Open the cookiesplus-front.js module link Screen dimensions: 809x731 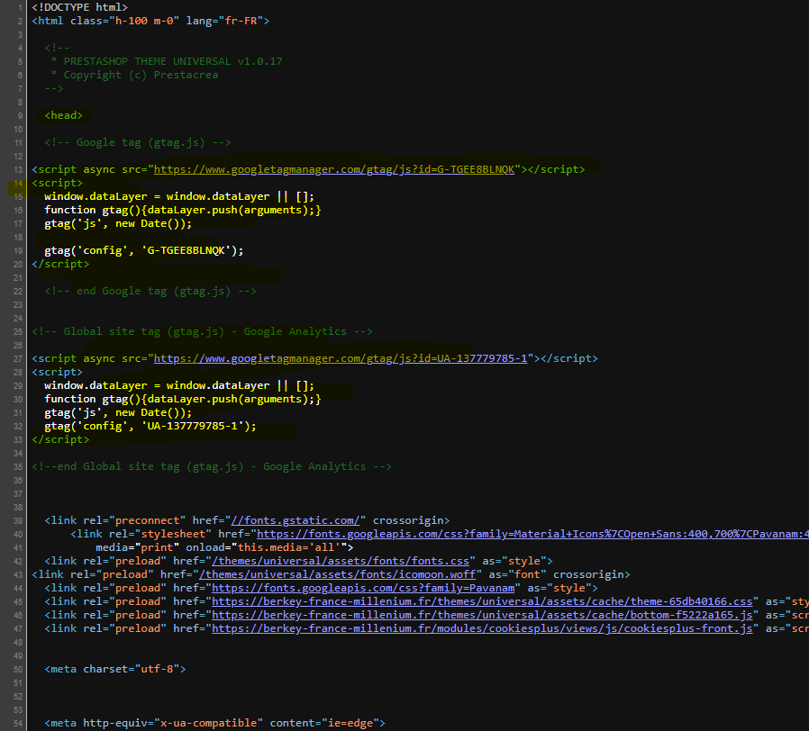482,628
